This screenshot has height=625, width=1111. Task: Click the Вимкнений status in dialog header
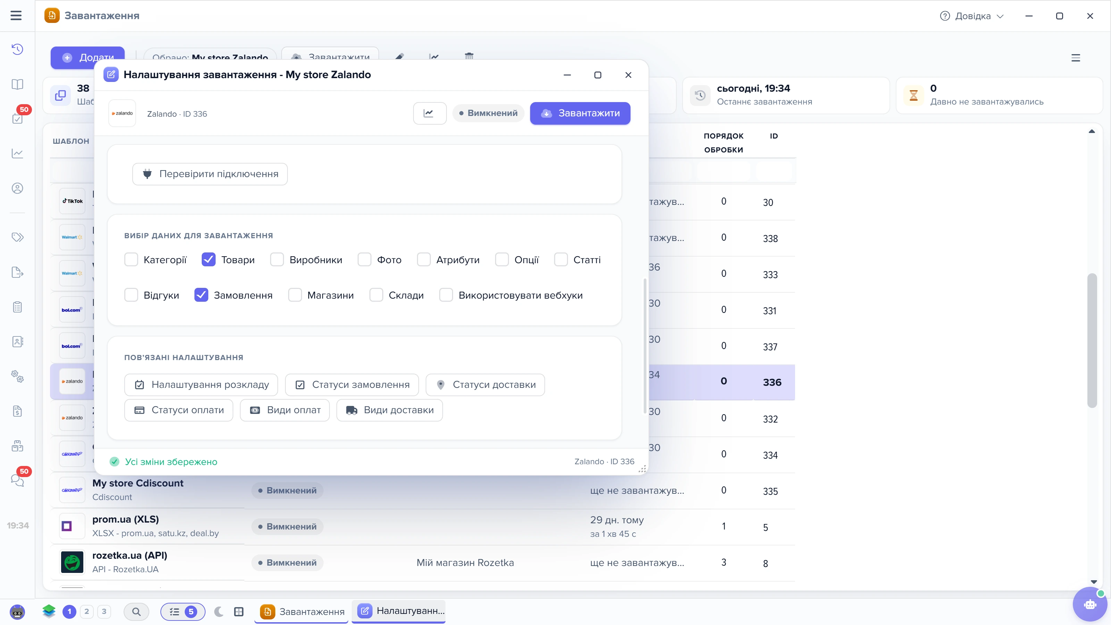(488, 113)
